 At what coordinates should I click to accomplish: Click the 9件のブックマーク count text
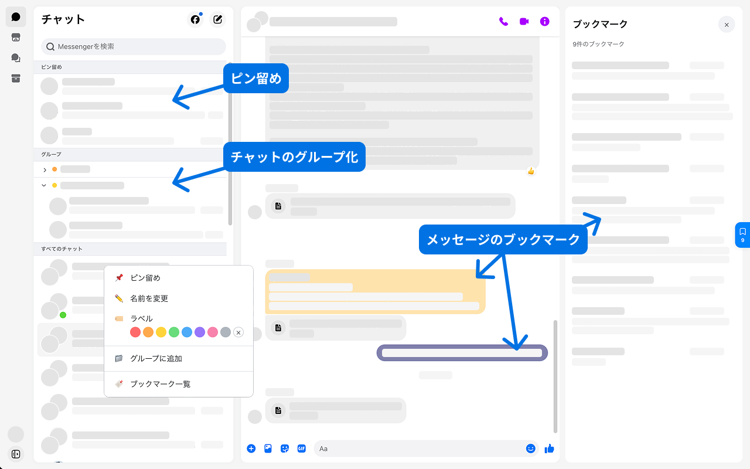599,44
